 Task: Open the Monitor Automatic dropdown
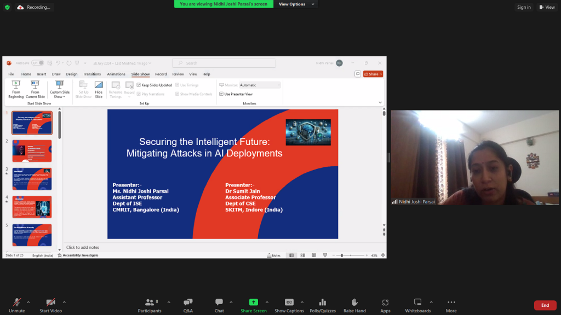coord(260,85)
